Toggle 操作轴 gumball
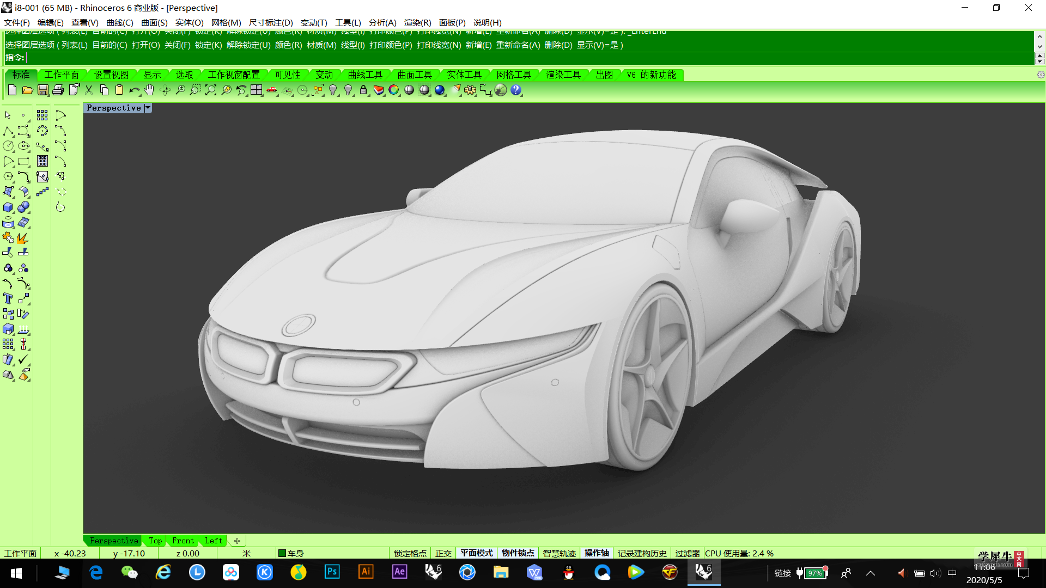This screenshot has width=1046, height=588. tap(597, 553)
